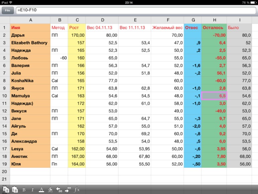Select the name cell 'Любовь'
This screenshot has height=194, width=258.
point(30,58)
